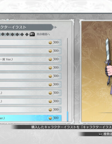112x144 pixels.
Task: Select the second 300-coin list entry
Action: tap(31, 51)
